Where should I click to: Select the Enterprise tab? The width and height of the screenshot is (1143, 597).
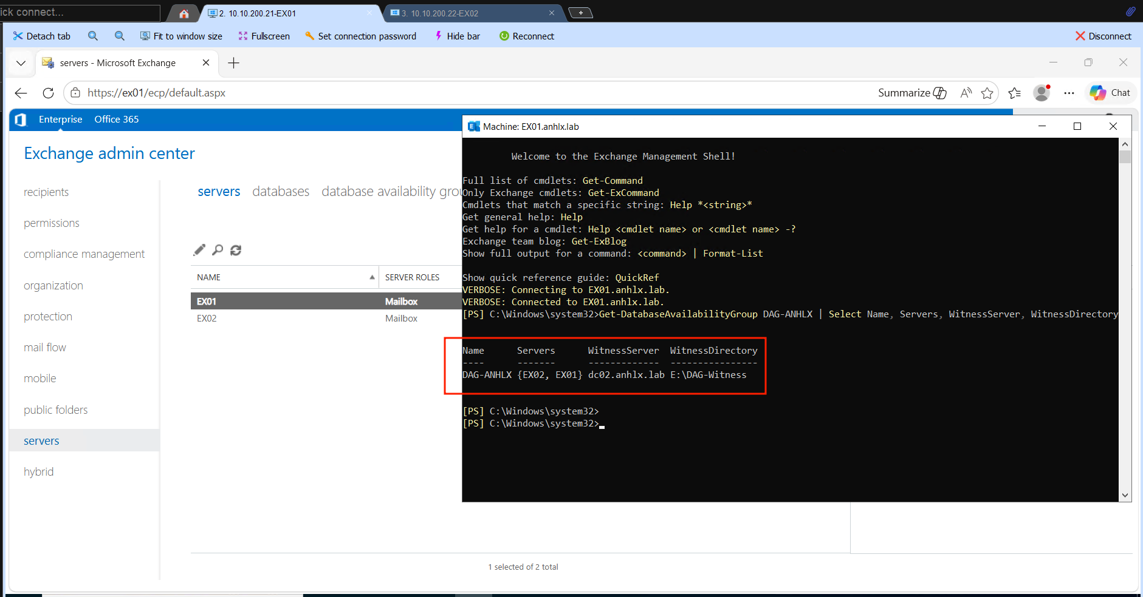click(x=60, y=120)
